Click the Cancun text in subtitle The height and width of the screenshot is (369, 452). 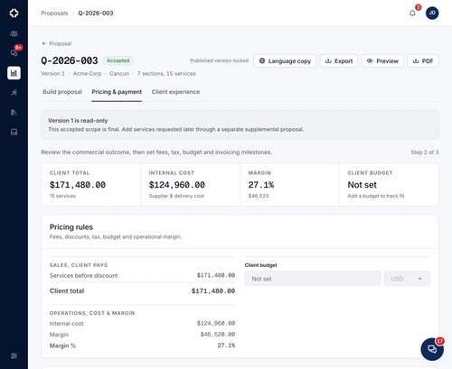[x=119, y=74]
